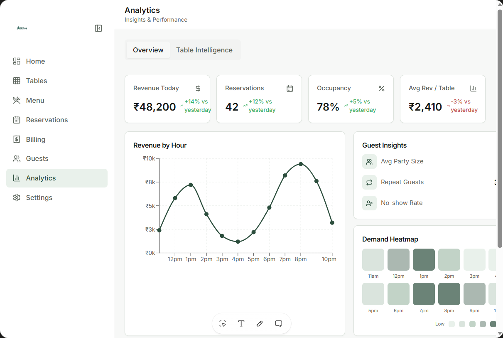Click the "Low" heatmap legend label
503x338 pixels.
pyautogui.click(x=440, y=324)
